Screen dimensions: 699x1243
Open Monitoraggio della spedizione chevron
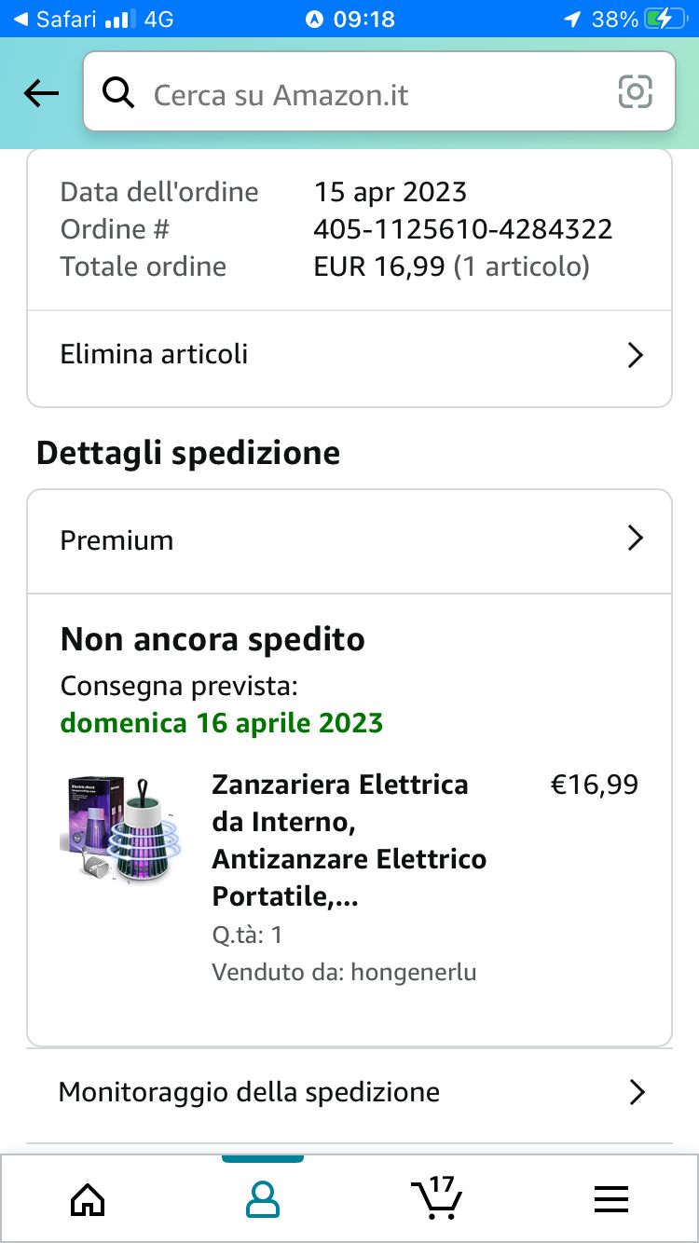637,1092
